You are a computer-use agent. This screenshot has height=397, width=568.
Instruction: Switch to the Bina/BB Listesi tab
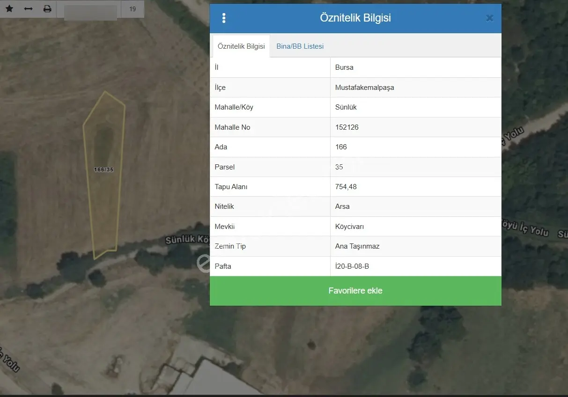(300, 46)
